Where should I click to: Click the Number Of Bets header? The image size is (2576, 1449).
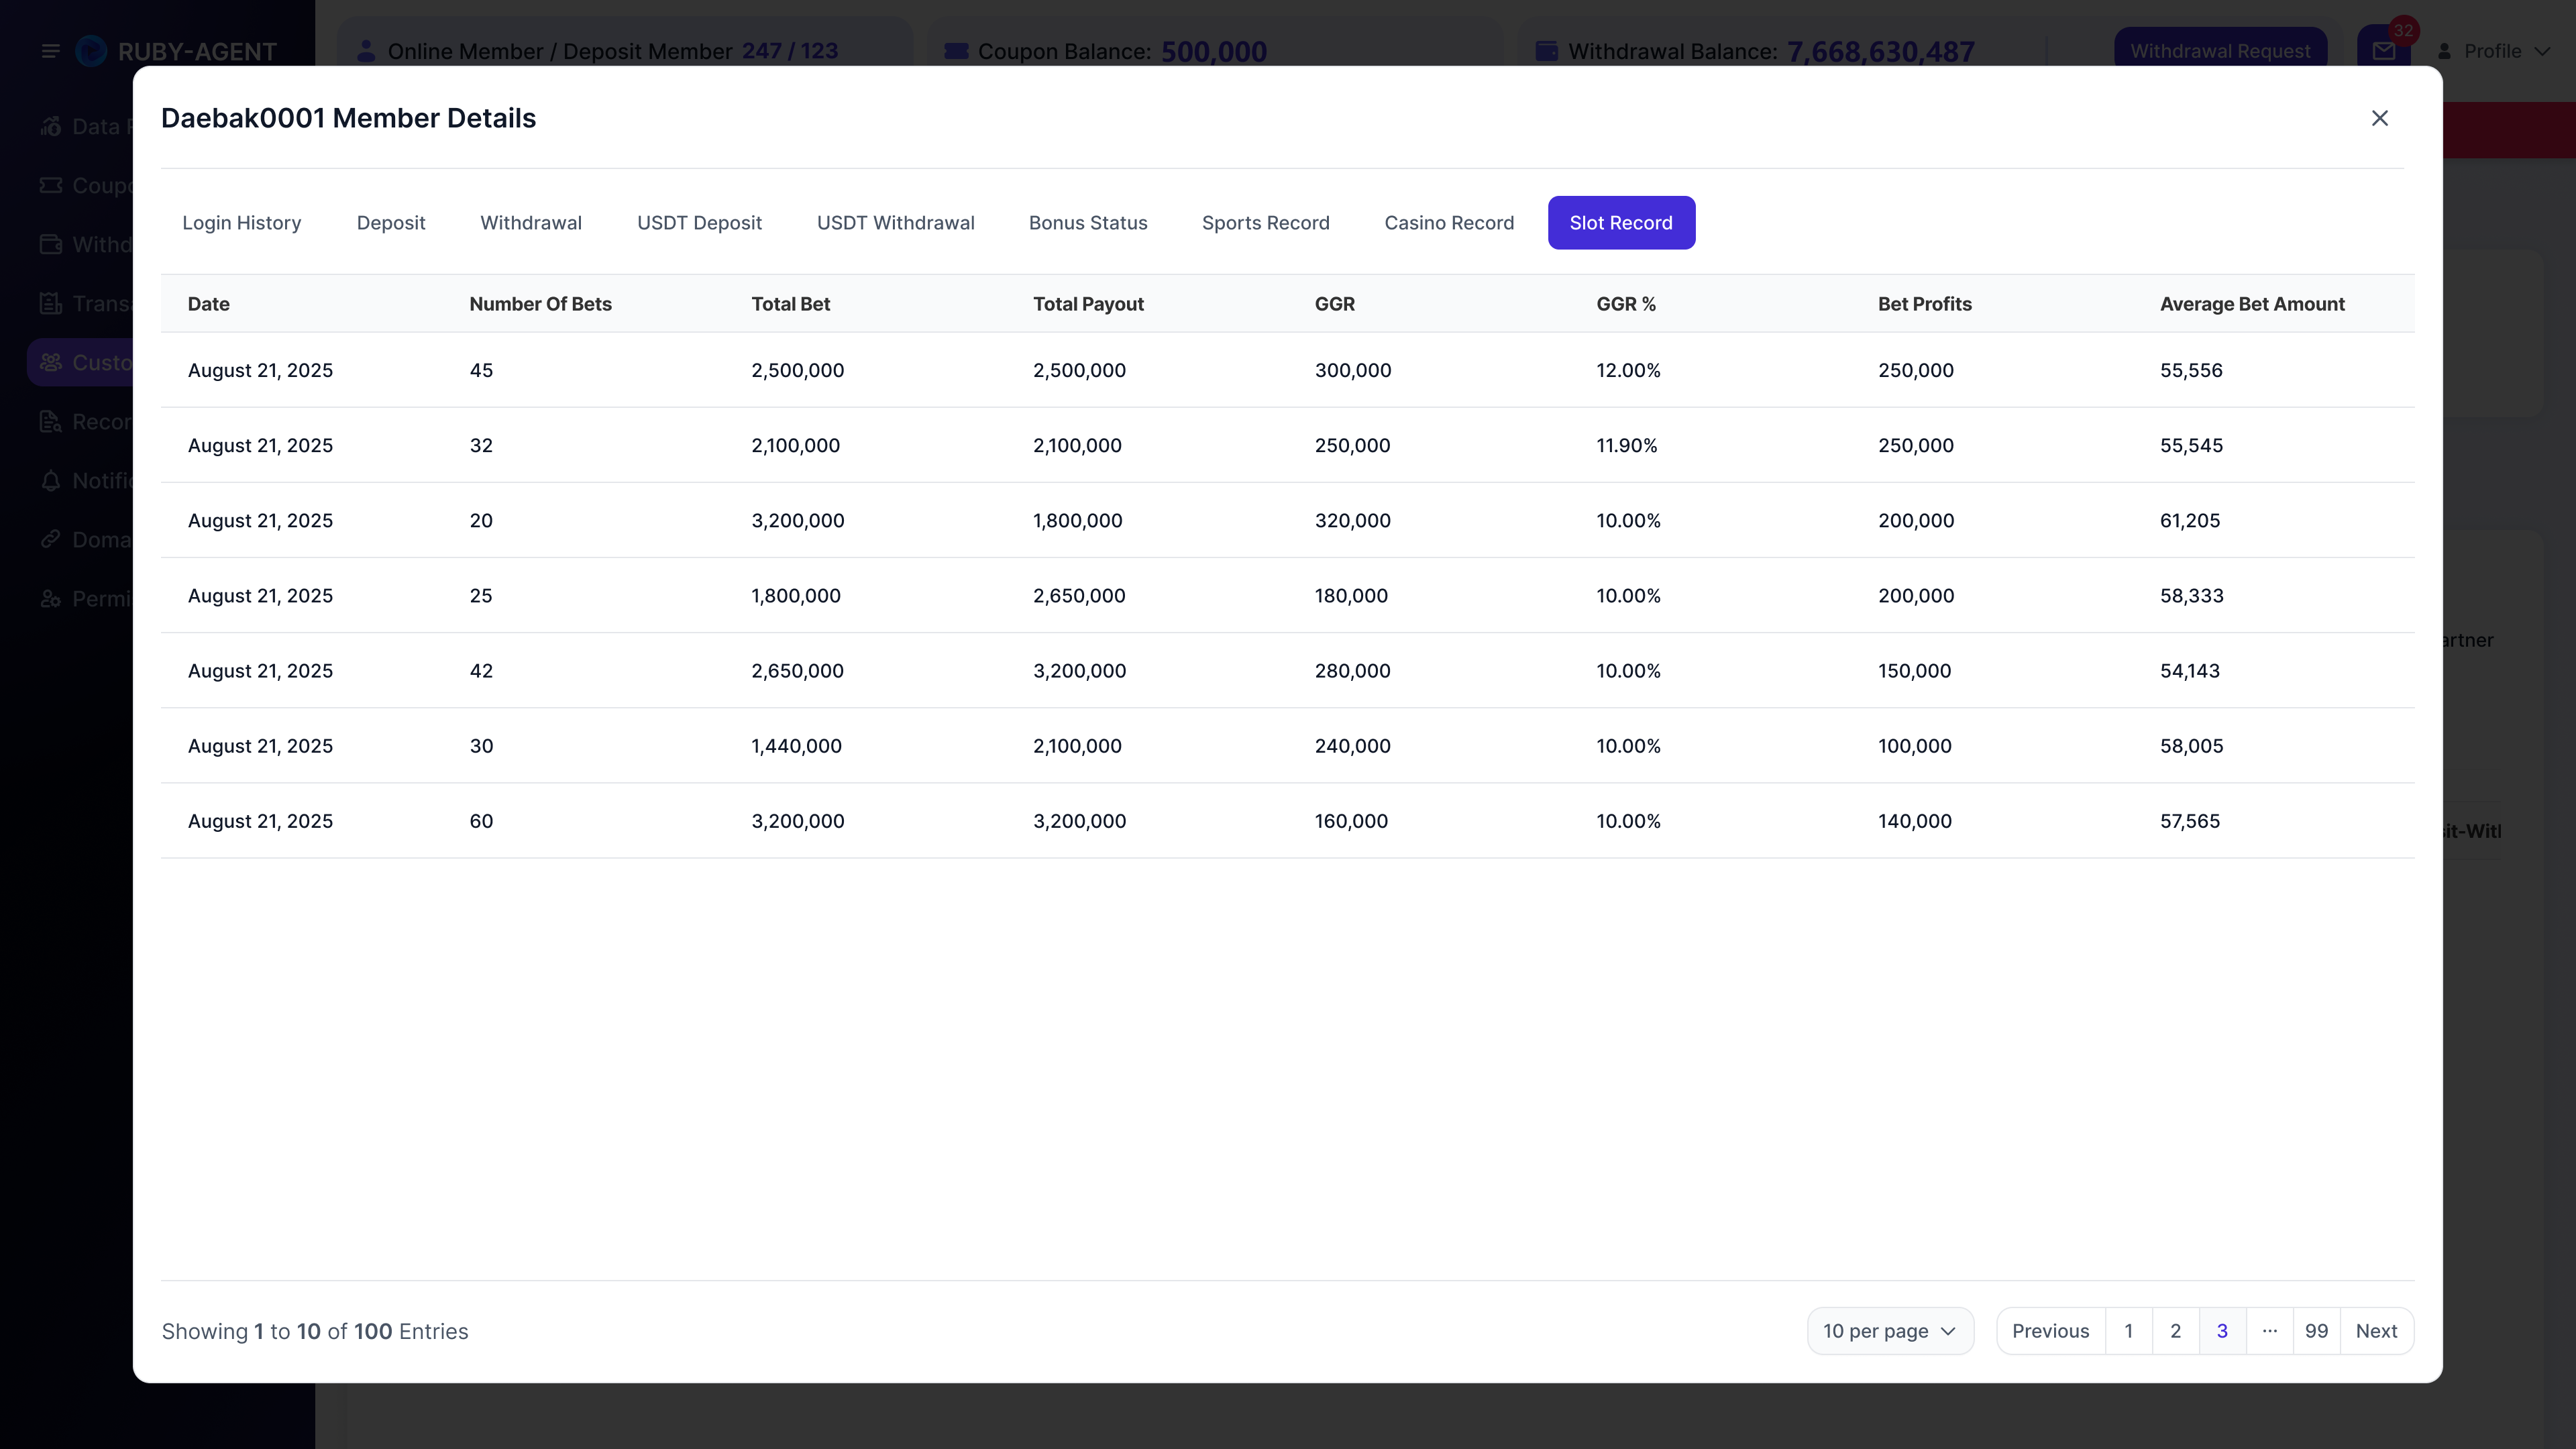540,304
